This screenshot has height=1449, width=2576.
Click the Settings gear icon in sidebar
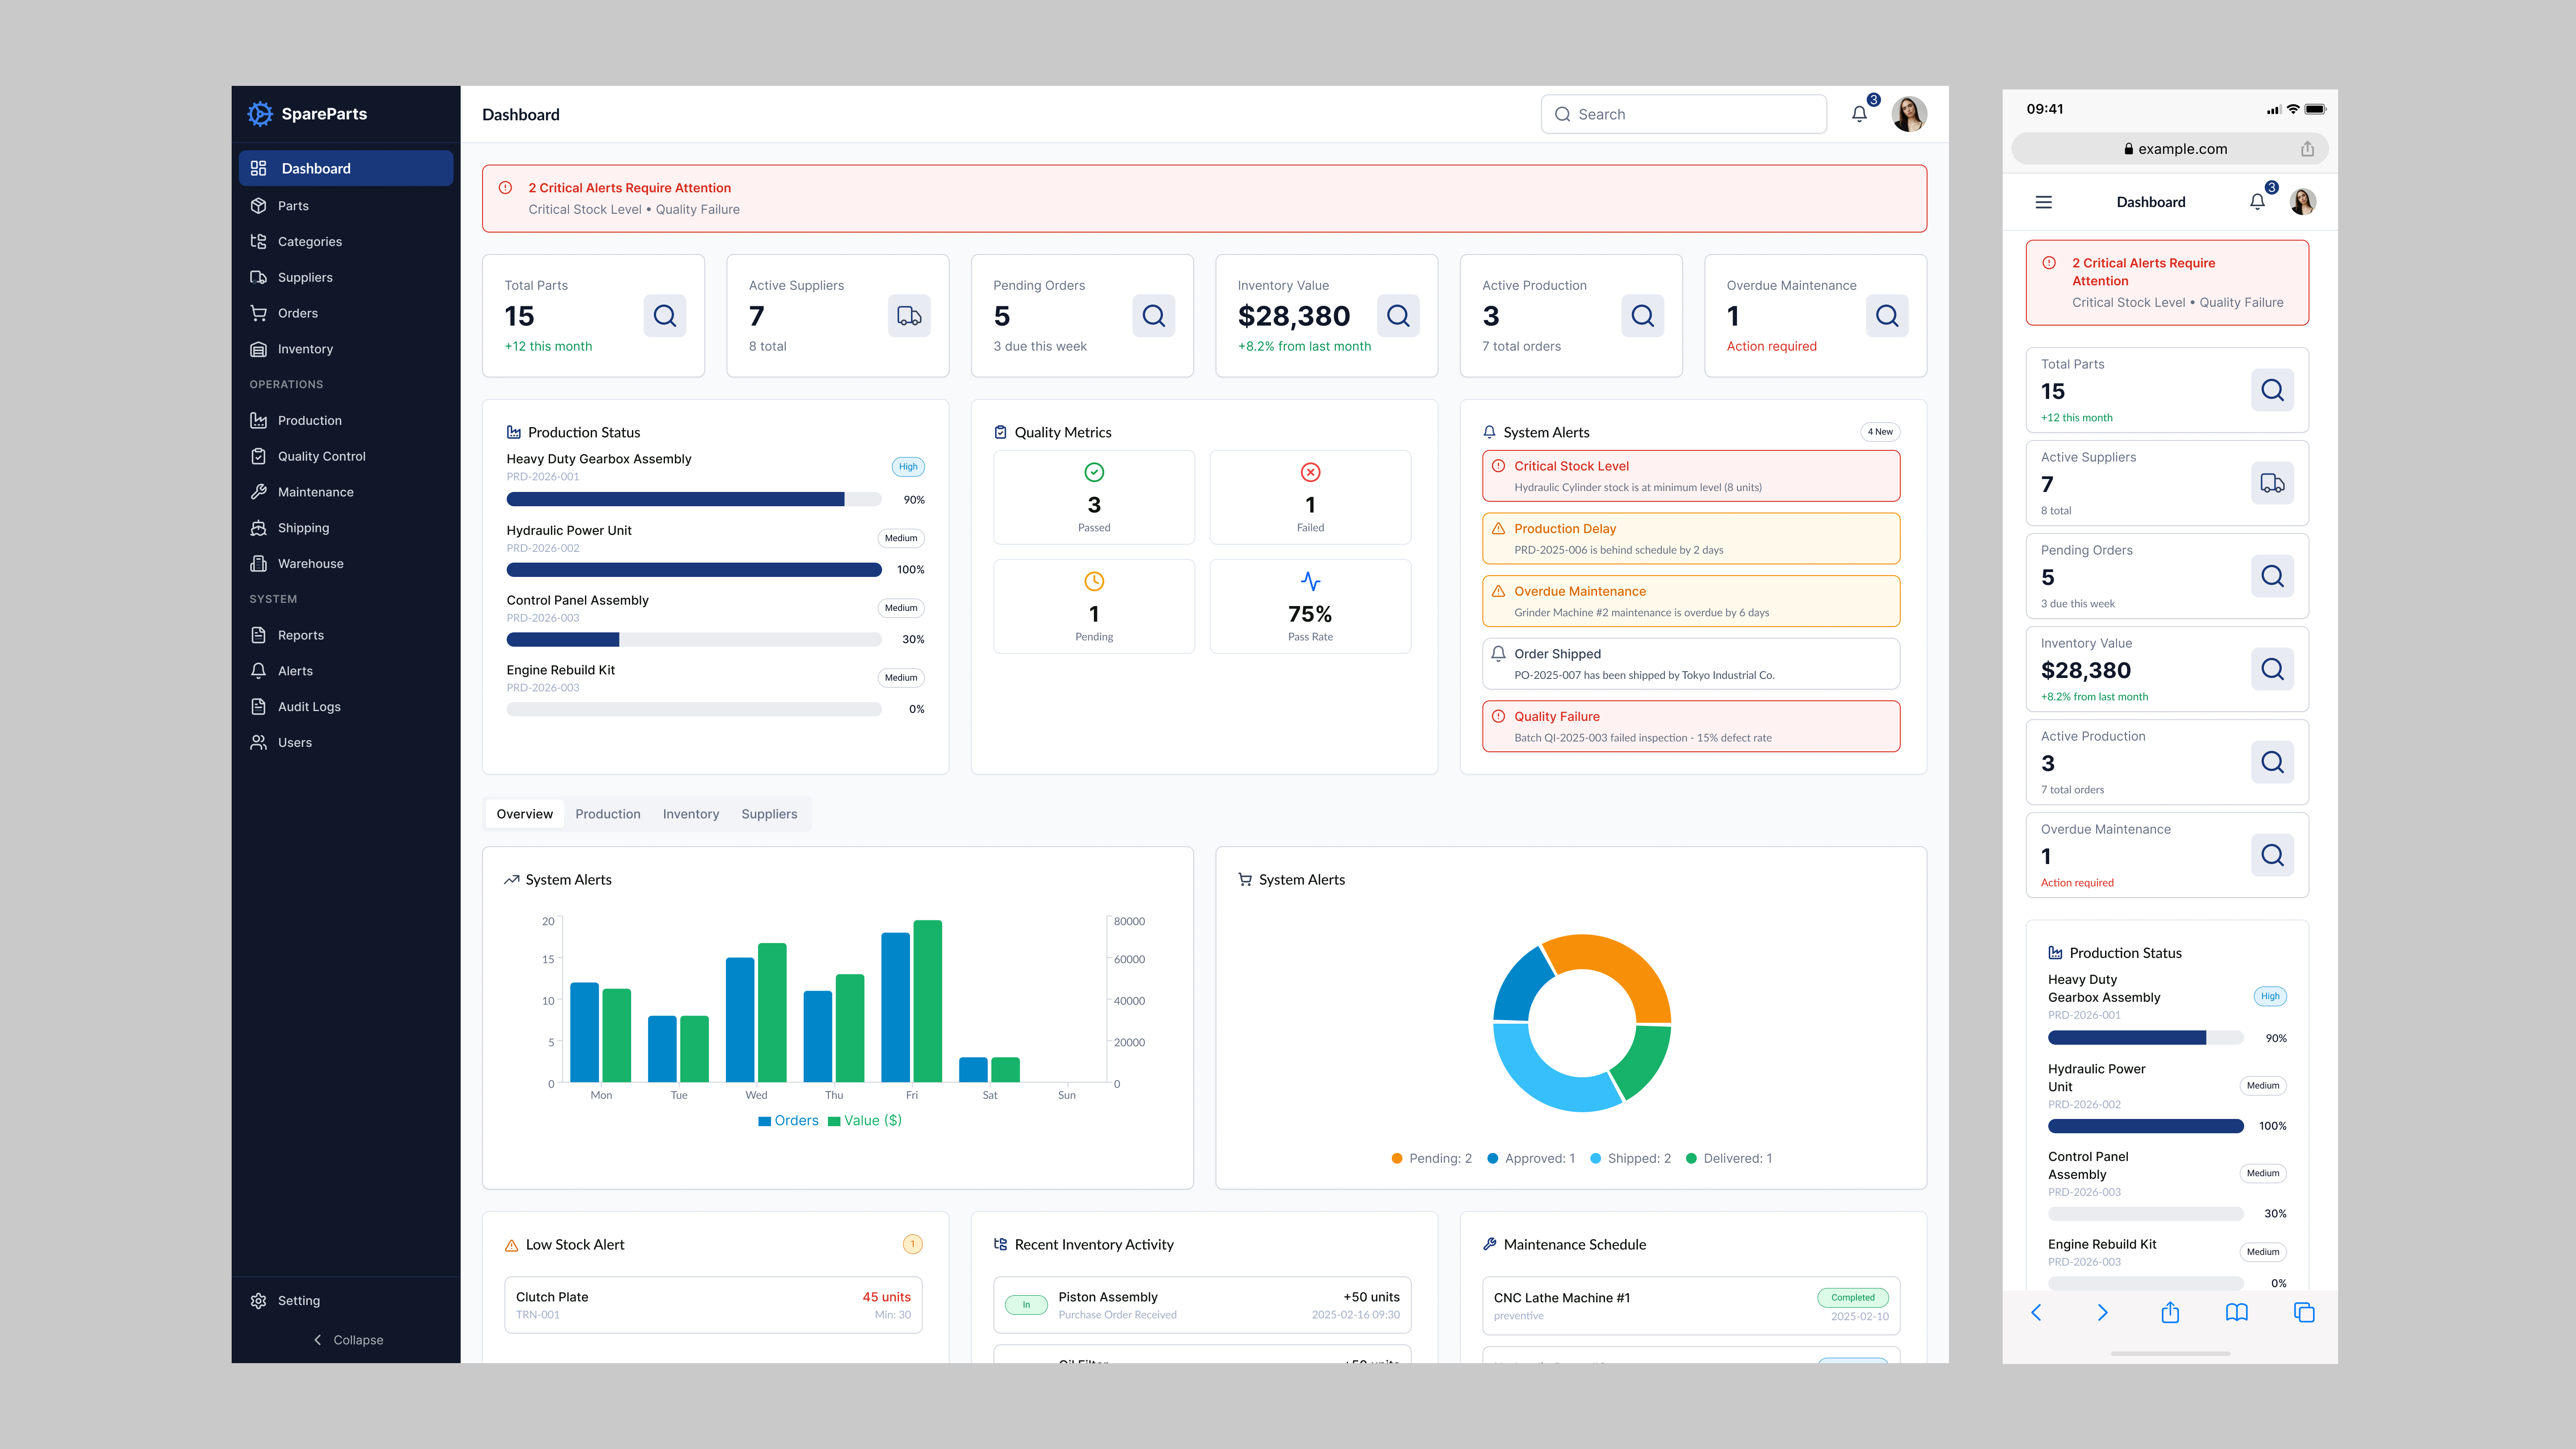click(x=259, y=1300)
